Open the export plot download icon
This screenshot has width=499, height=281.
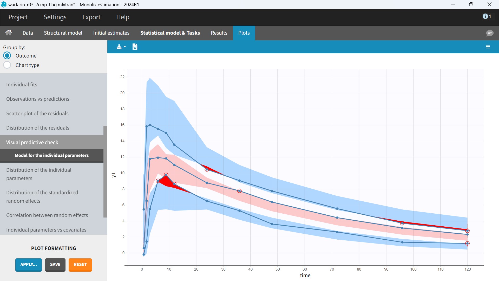[x=119, y=47]
